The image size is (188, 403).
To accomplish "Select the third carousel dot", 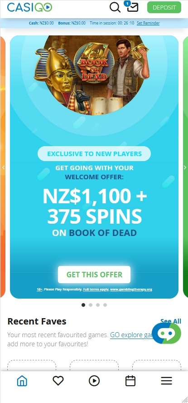I will pos(98,305).
